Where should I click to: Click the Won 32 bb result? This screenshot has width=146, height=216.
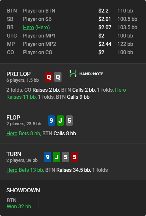pos(19,206)
